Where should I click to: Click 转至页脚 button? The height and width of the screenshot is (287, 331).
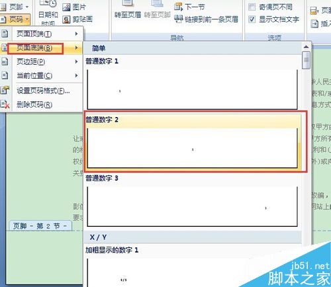click(x=158, y=10)
